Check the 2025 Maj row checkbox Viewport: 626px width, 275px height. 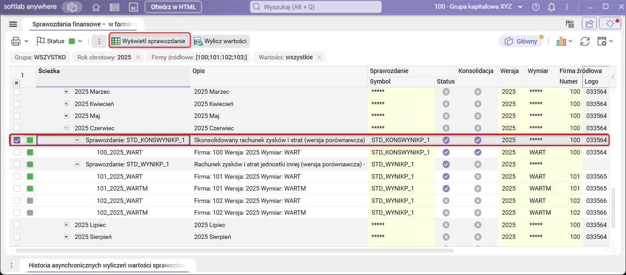tap(17, 116)
